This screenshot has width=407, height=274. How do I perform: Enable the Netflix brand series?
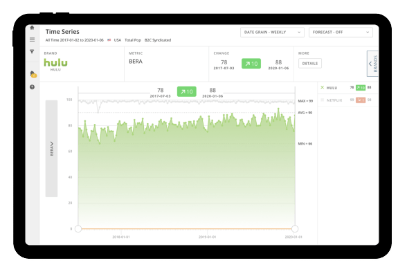[323, 100]
